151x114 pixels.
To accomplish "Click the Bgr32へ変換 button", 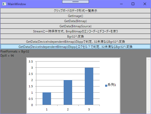I will 75,36.
